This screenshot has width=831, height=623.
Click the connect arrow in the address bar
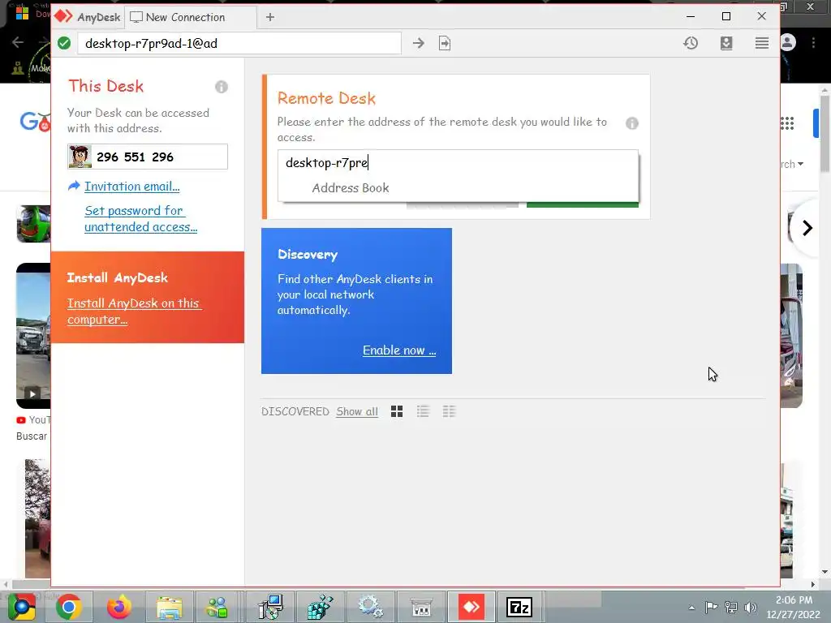[x=418, y=43]
